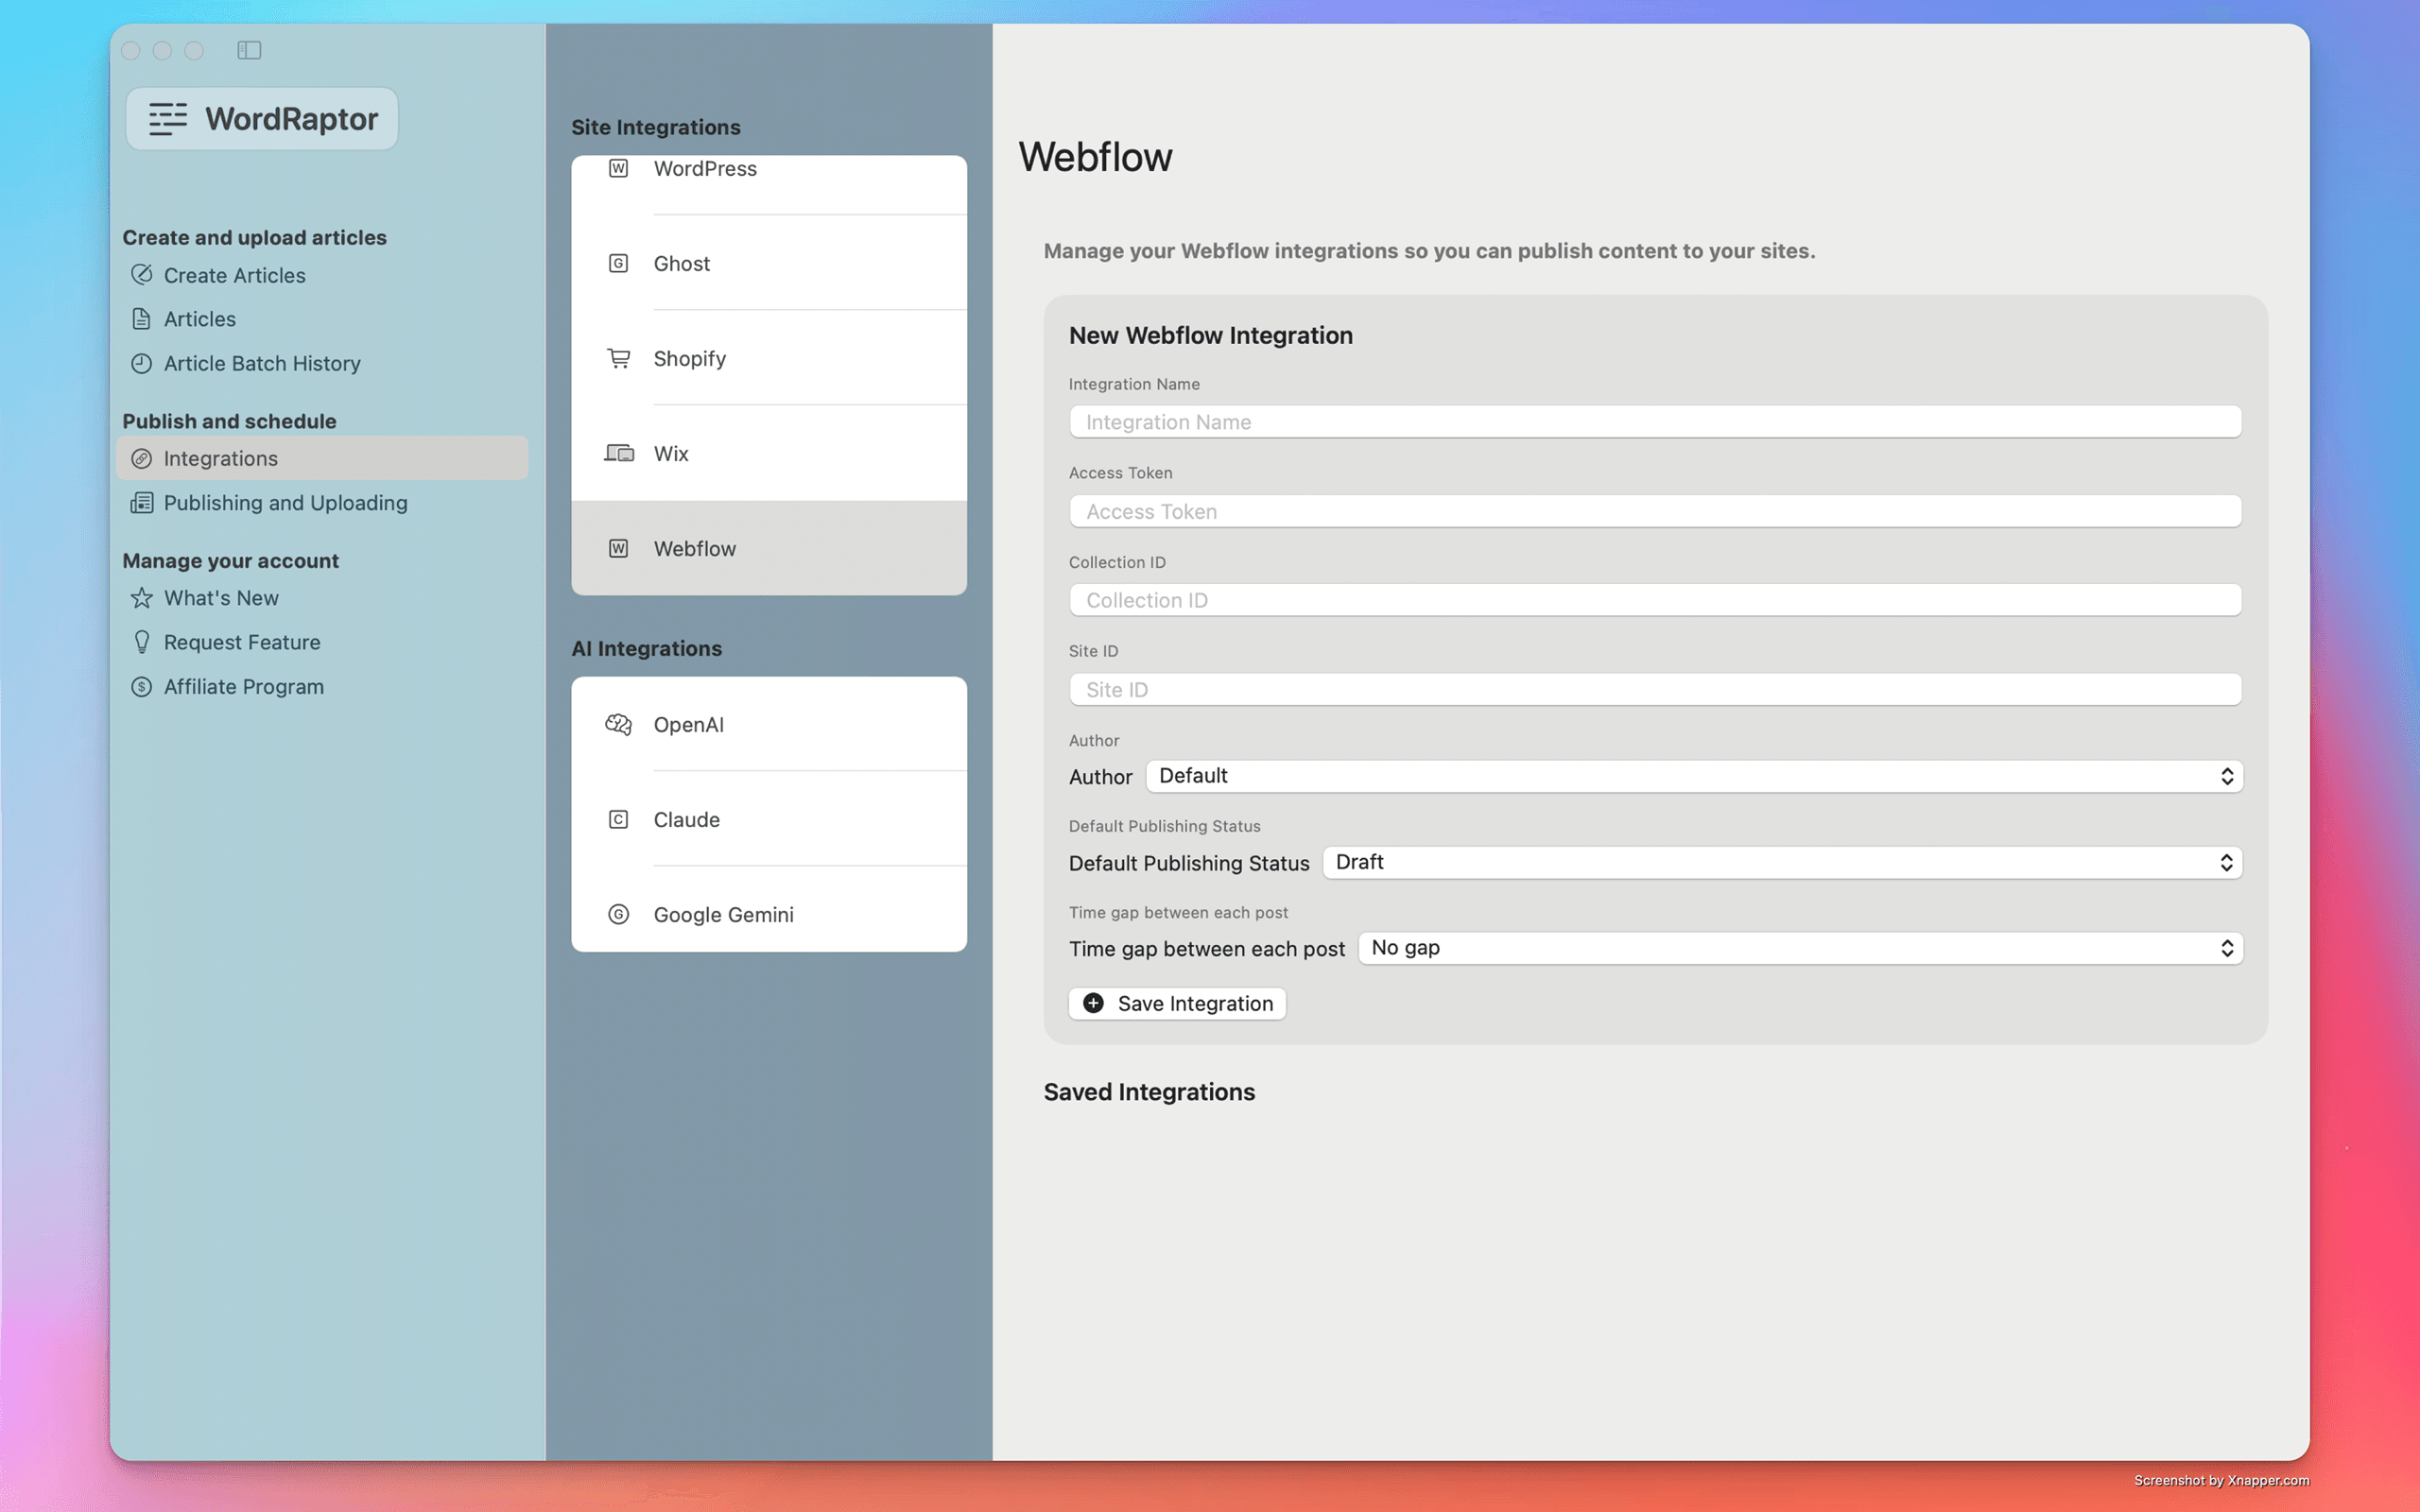2420x1512 pixels.
Task: Open Article Batch History
Action: pos(322,363)
